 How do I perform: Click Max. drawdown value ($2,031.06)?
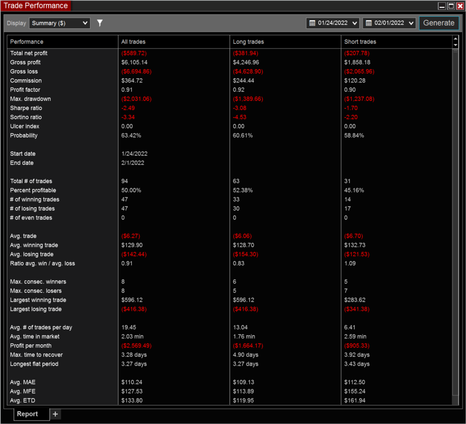(x=137, y=99)
